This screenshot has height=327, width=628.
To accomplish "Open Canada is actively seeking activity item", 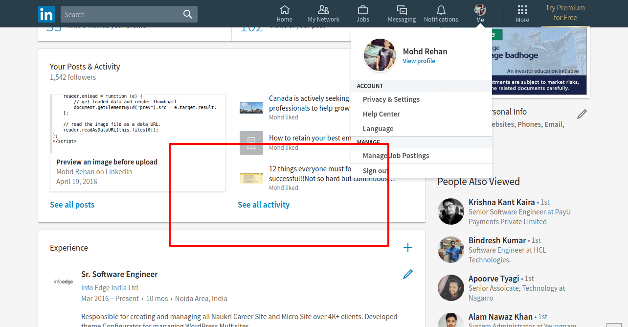I will pyautogui.click(x=309, y=103).
